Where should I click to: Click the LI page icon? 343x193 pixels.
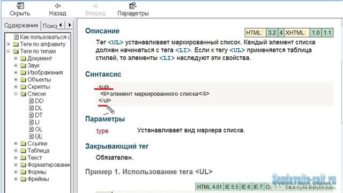coord(31,122)
